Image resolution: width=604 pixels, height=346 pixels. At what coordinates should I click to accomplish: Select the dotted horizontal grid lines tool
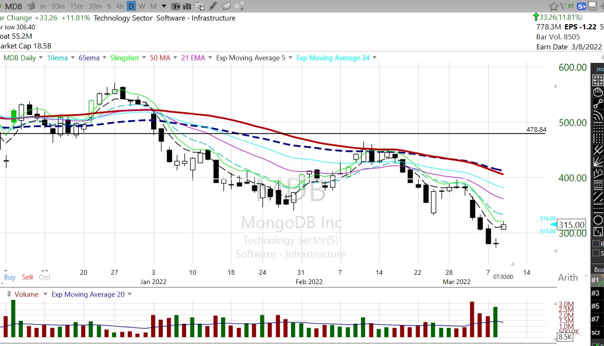click(597, 127)
